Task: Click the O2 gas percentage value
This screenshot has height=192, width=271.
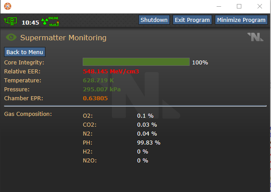Action: point(145,115)
